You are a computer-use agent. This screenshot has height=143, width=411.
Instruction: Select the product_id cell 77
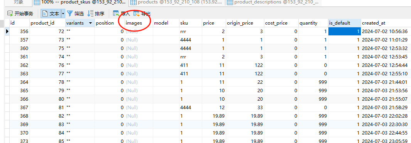(47, 73)
